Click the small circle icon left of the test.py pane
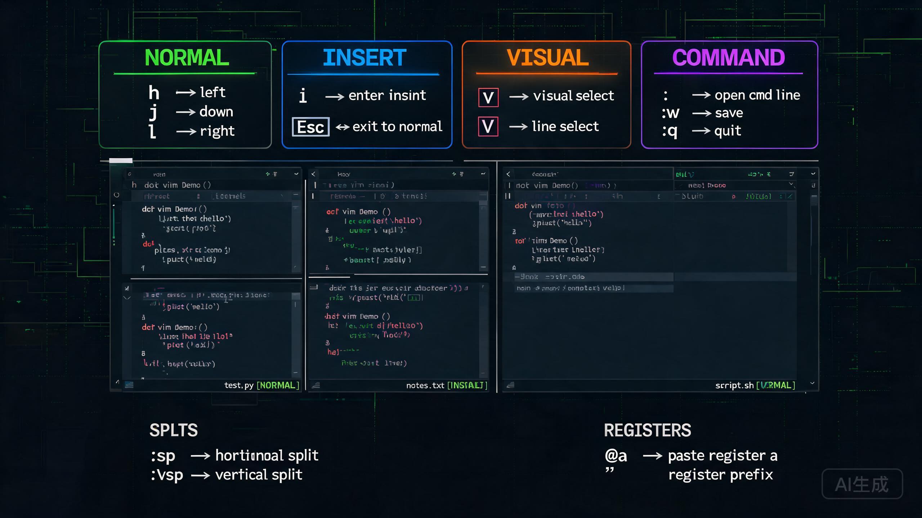Image resolution: width=922 pixels, height=518 pixels. click(116, 195)
